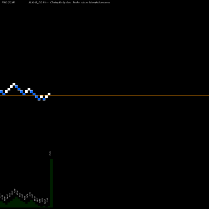
Task: Click the NSE UGAR title text
Action: click(8, 3)
